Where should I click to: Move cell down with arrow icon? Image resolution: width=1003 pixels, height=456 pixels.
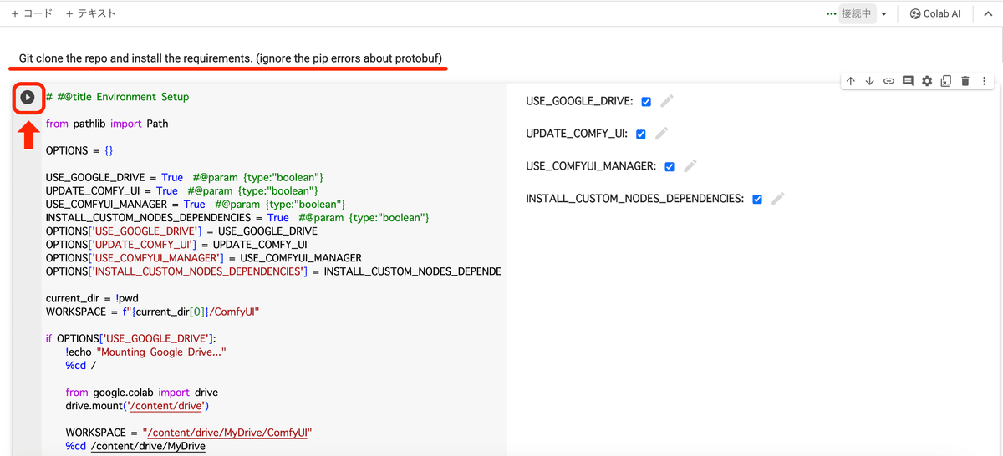(869, 81)
